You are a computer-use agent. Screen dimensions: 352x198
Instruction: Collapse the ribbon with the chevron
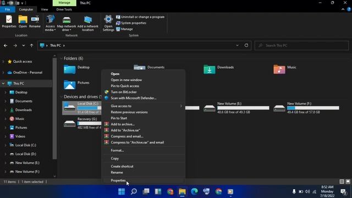pyautogui.click(x=343, y=9)
